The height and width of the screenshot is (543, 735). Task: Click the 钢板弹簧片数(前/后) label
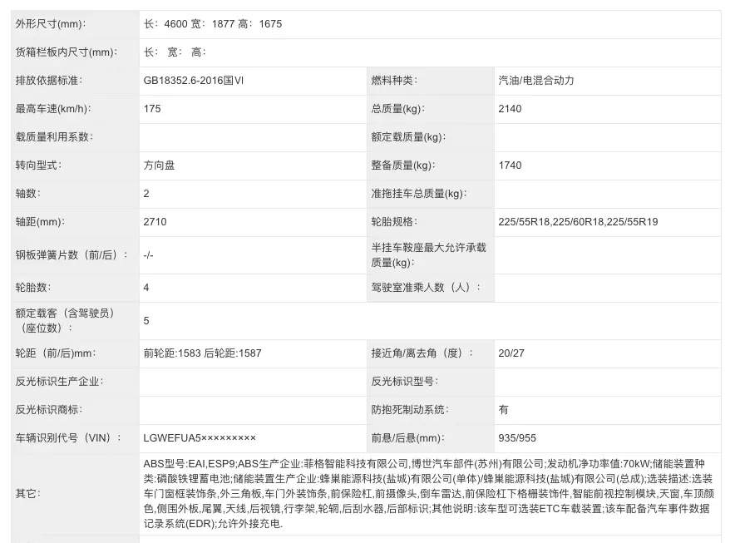coord(72,254)
